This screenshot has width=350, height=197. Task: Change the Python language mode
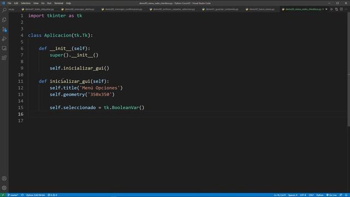pos(320,195)
